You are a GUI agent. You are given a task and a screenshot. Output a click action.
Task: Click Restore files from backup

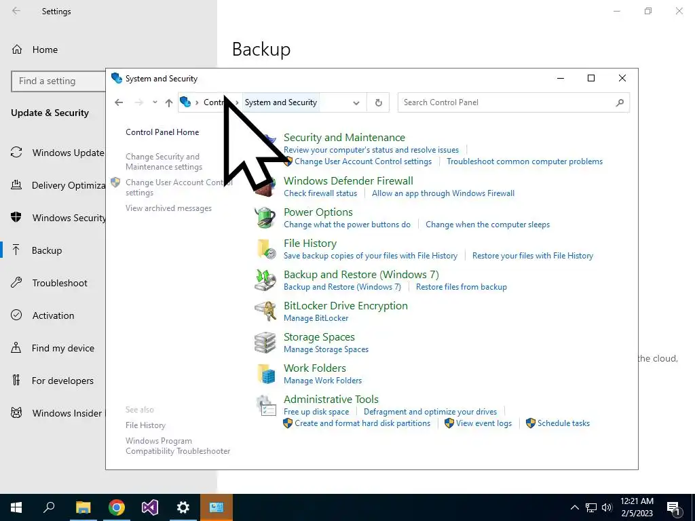pyautogui.click(x=461, y=287)
